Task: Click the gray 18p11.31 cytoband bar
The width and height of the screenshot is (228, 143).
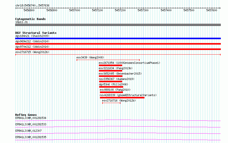Action: coord(118,25)
